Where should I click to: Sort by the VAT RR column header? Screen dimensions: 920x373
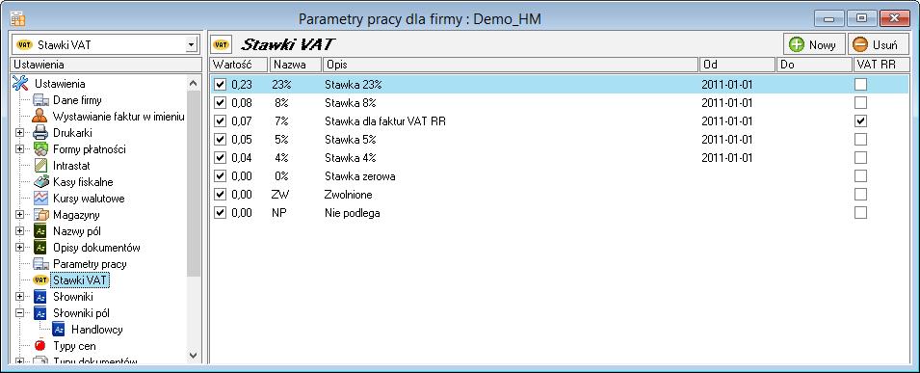(x=881, y=64)
